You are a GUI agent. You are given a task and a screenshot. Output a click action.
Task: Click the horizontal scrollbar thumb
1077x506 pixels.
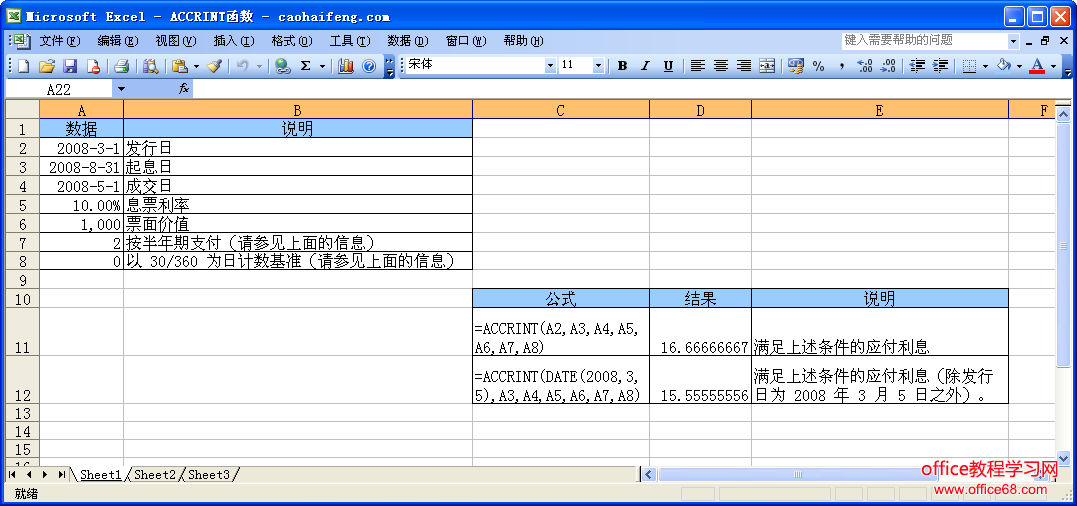[798, 474]
